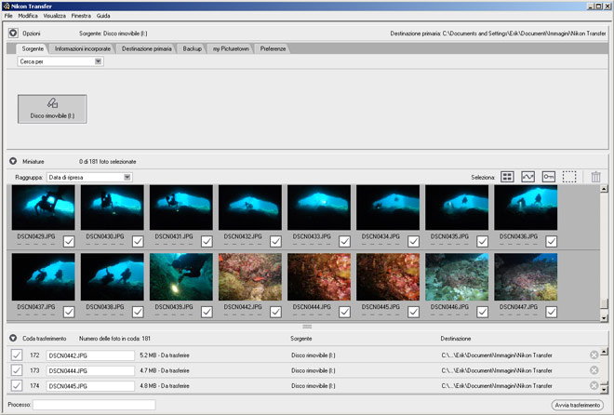Remove DSCN0442.JPG from the transfer queue
The image size is (614, 415).
click(x=594, y=355)
